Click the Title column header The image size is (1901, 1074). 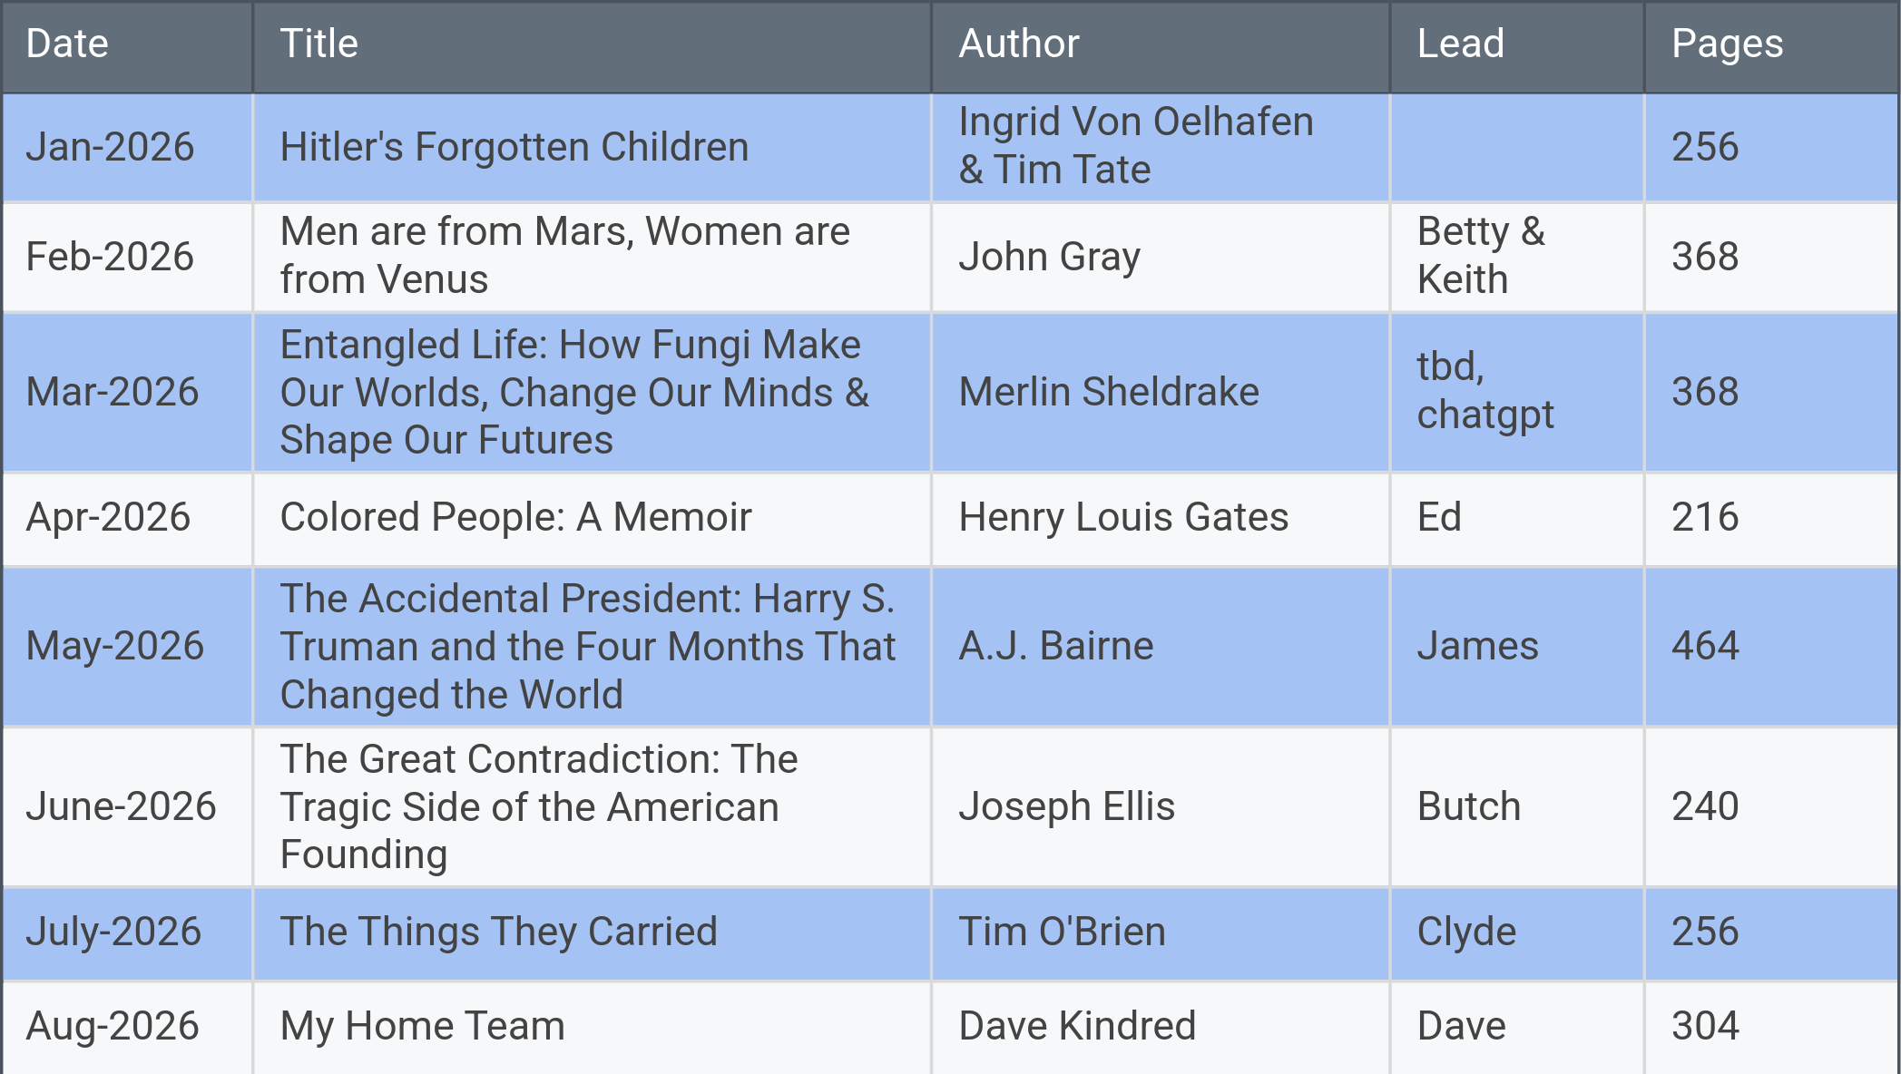pos(318,44)
